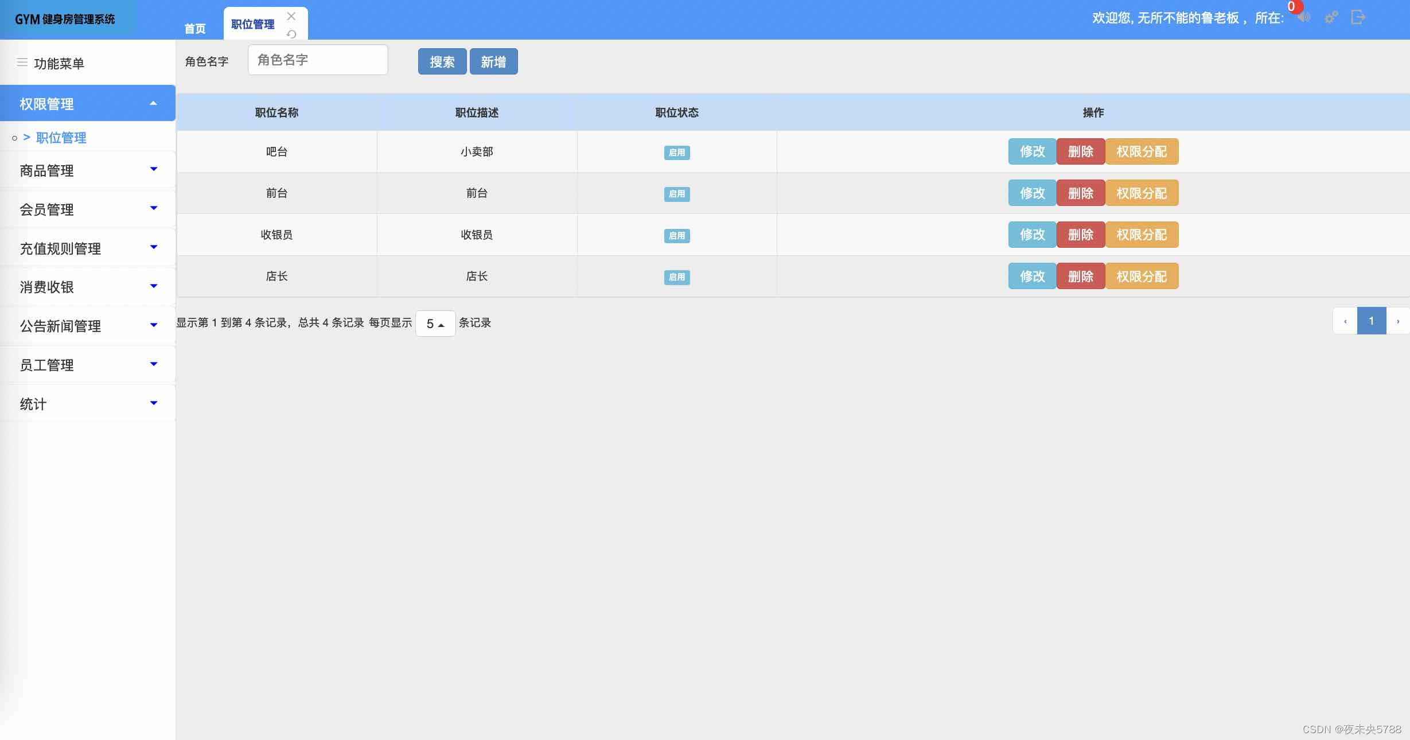Click the hamburger icon beside 功能菜单

click(22, 63)
